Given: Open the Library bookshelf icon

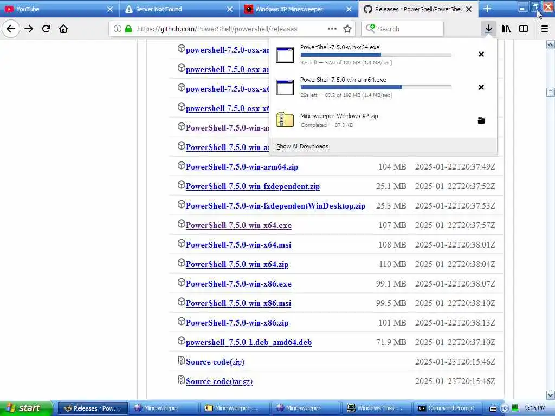Looking at the screenshot, I should pos(506,29).
